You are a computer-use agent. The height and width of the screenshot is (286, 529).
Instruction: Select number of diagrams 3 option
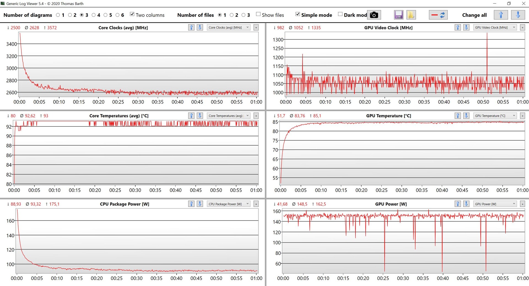[x=82, y=15]
